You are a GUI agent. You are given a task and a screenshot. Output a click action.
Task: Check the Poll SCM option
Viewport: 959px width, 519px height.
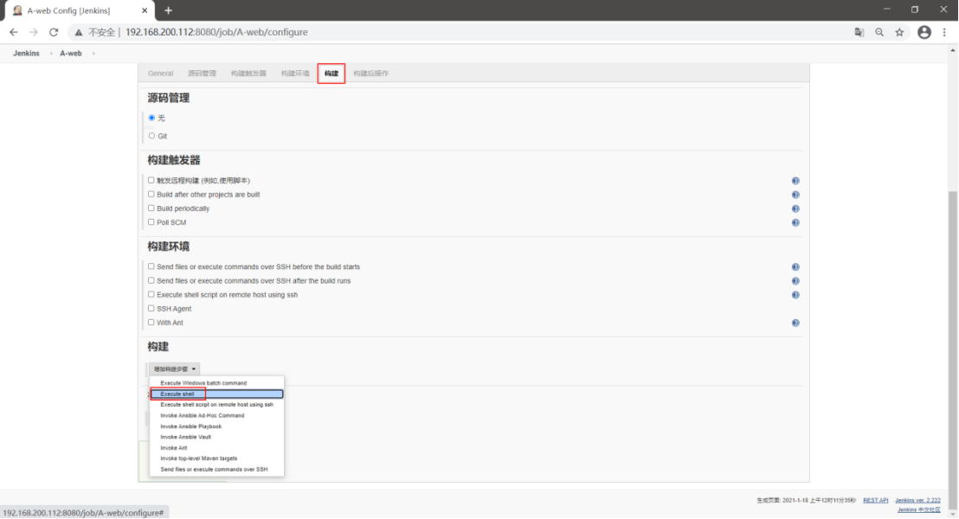coord(151,222)
